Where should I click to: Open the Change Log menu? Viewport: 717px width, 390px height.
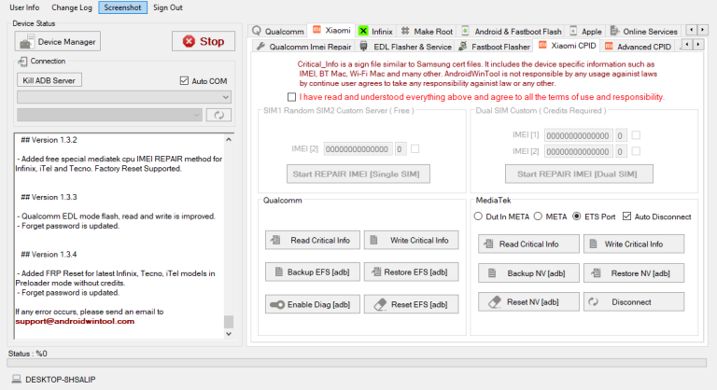pos(72,7)
